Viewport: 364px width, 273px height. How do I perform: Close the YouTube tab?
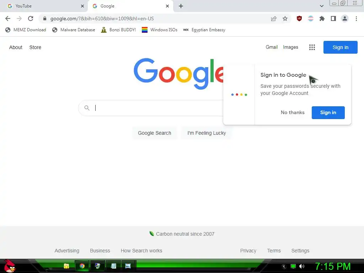pyautogui.click(x=82, y=6)
